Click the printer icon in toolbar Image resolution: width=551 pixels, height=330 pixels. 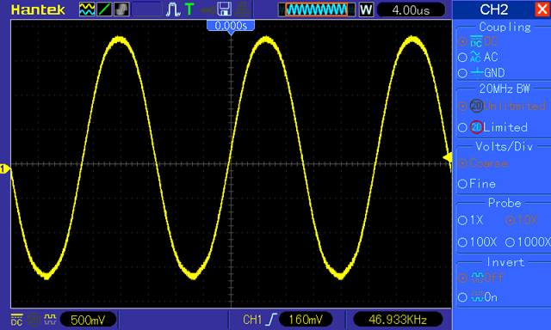point(242,9)
